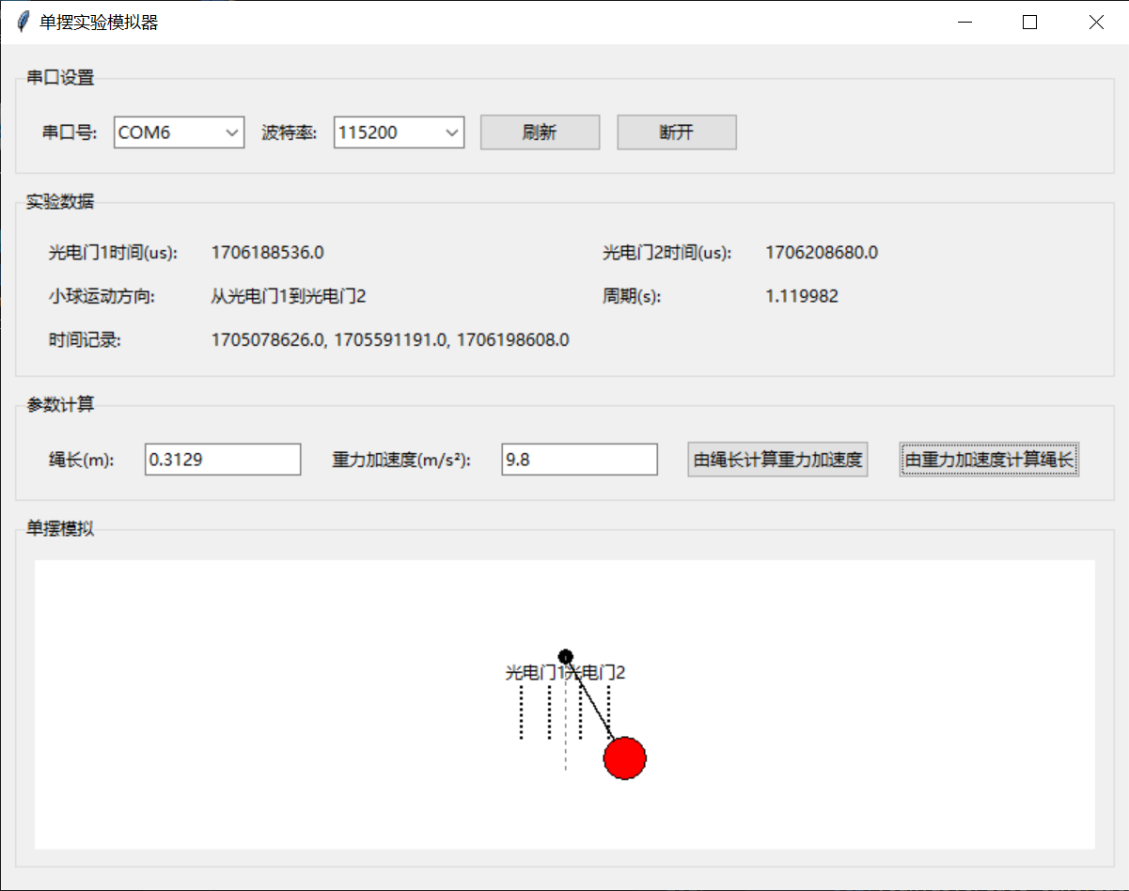This screenshot has width=1129, height=891.
Task: Expand the 波特率 115200 dropdown
Action: [x=399, y=133]
